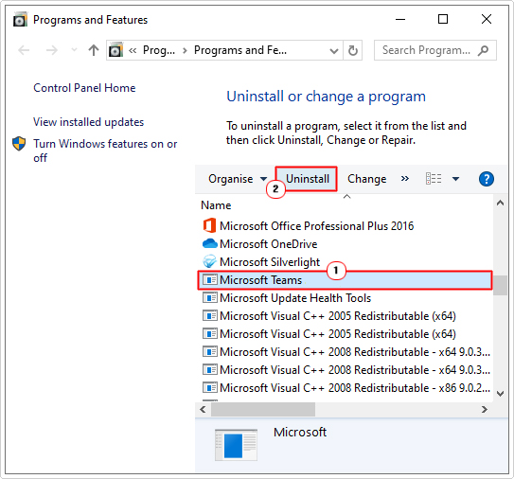The height and width of the screenshot is (479, 514).
Task: Open Turn Windows features on or off
Action: coord(105,151)
